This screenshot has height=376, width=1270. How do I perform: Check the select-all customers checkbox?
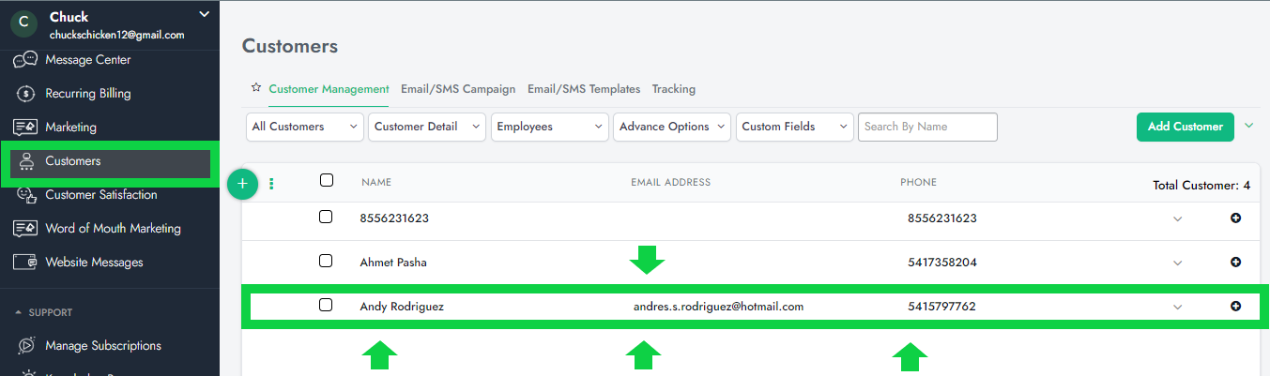coord(327,180)
